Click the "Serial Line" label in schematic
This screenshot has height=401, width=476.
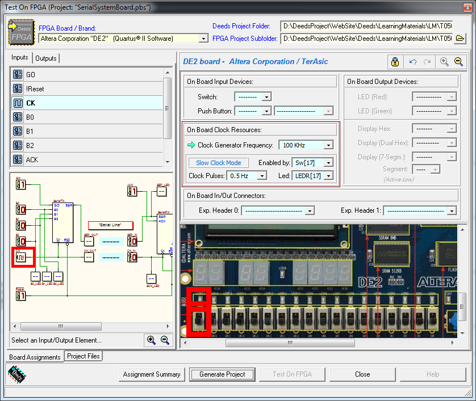(x=110, y=225)
